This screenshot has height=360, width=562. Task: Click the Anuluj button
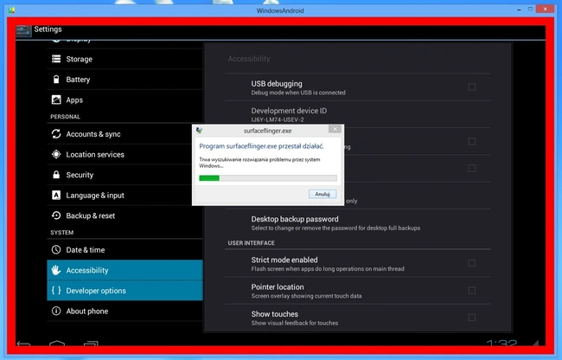pyautogui.click(x=323, y=194)
